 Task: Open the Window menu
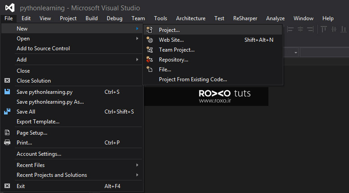coord(304,18)
